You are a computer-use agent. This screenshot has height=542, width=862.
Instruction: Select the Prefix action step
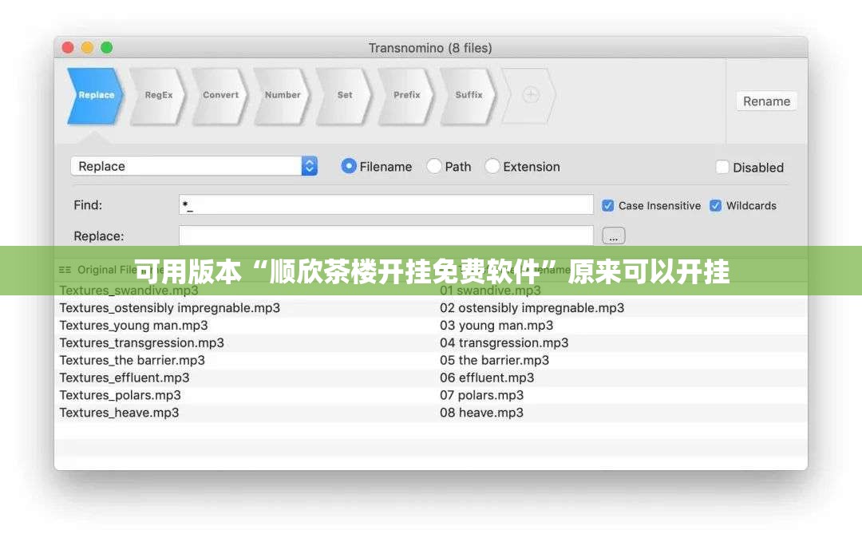pos(407,95)
